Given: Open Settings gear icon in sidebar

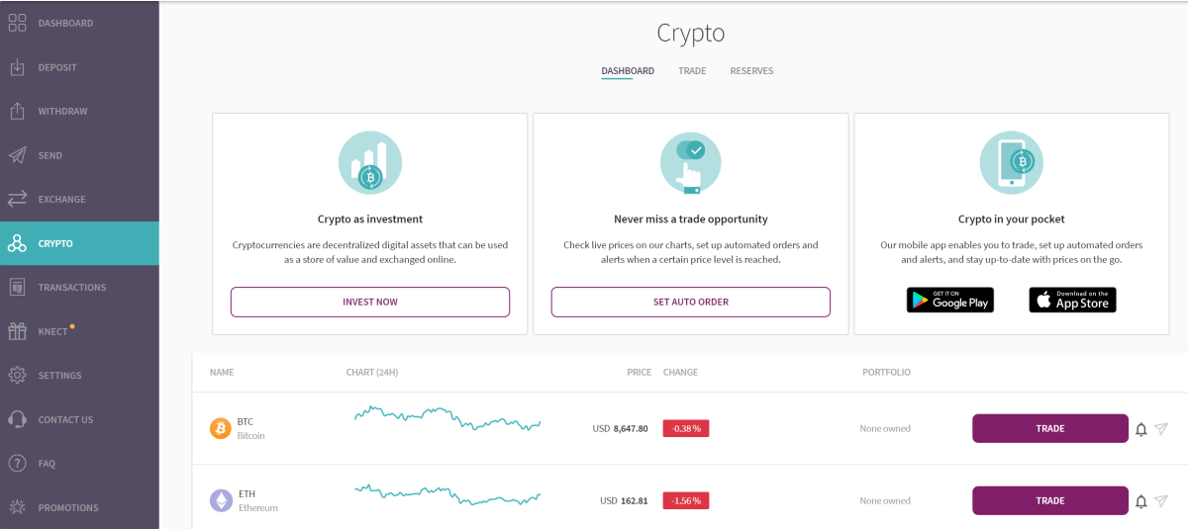Looking at the screenshot, I should pyautogui.click(x=17, y=376).
